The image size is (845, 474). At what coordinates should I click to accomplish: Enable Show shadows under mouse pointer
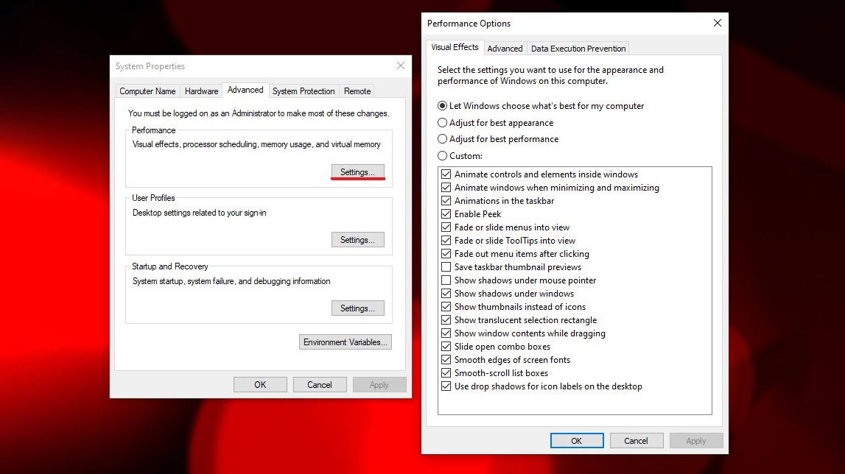click(446, 280)
